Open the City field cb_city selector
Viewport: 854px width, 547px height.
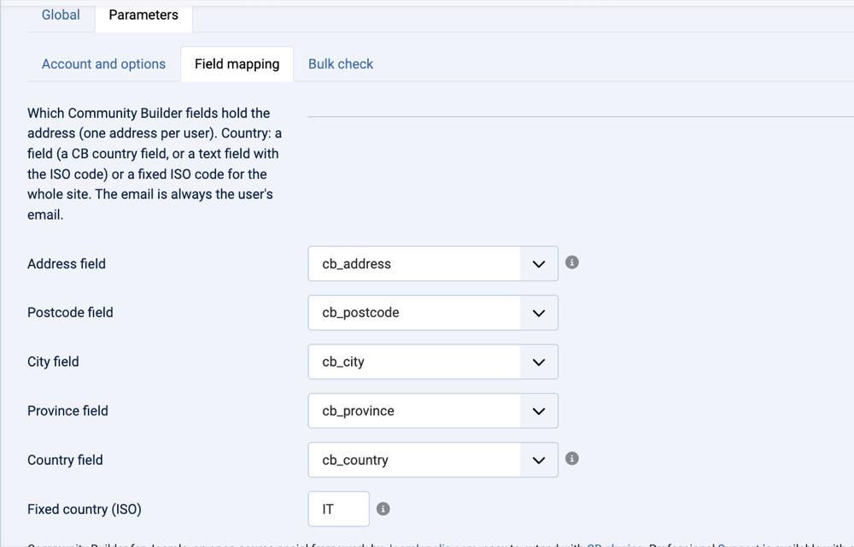coord(433,362)
